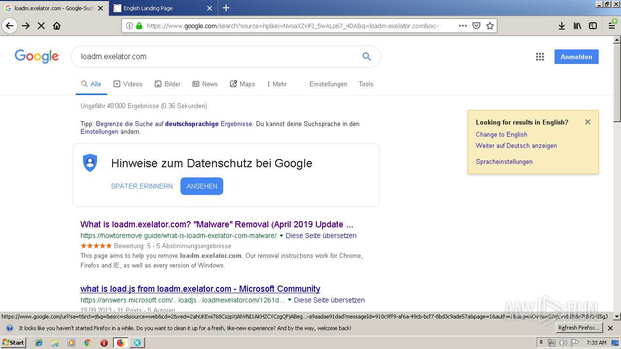Open Spracheinstellungen language settings link

504,161
